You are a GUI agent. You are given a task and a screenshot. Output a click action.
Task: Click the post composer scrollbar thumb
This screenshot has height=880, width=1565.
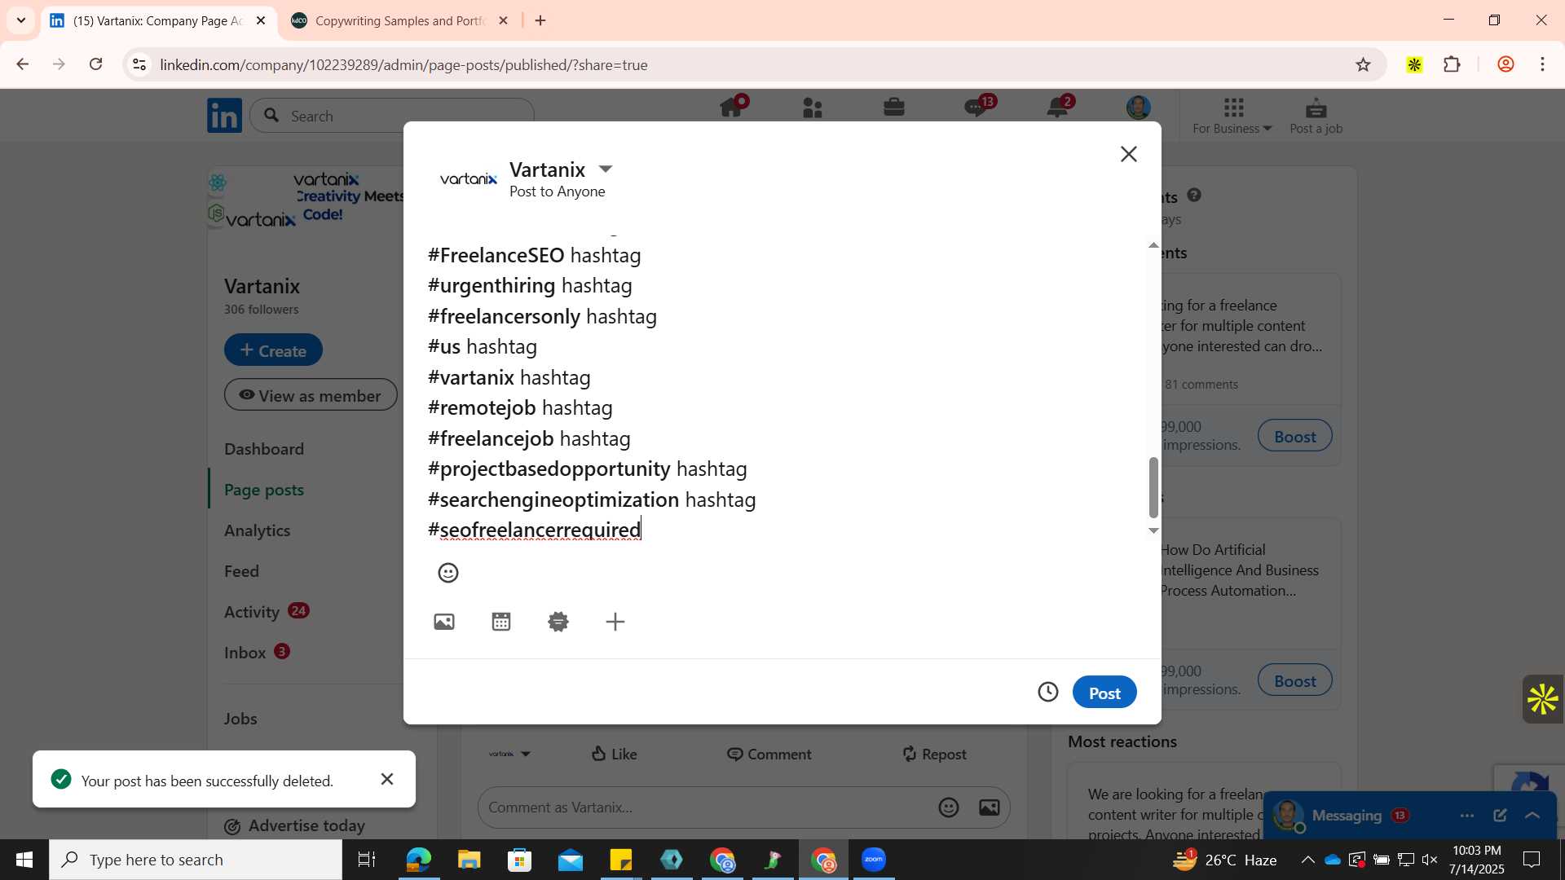point(1153,487)
